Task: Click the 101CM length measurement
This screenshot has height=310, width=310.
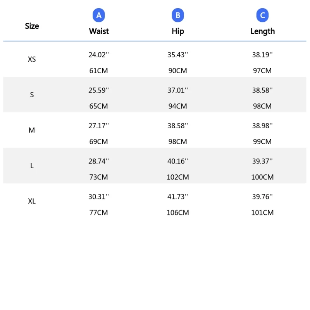Action: pyautogui.click(x=262, y=213)
